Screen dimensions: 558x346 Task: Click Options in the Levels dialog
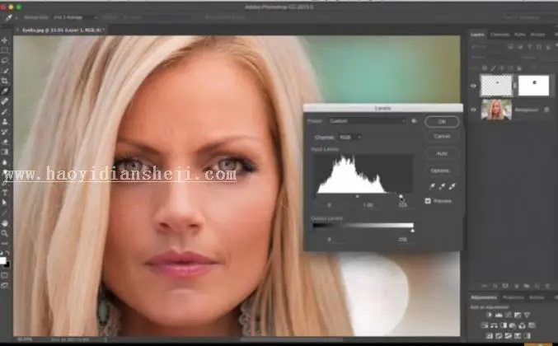pos(441,171)
